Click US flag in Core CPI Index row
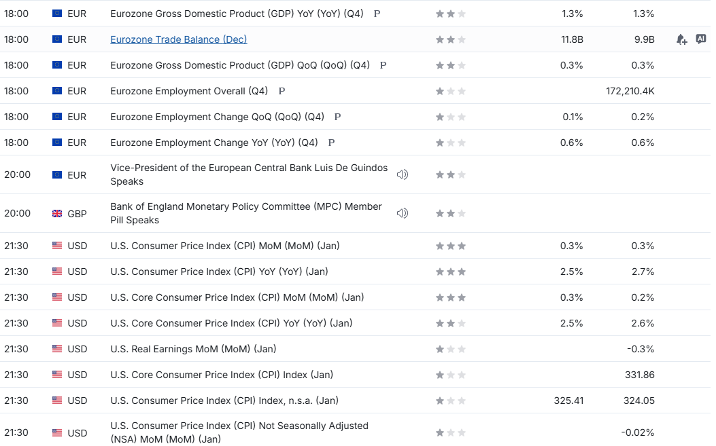The image size is (716, 446). pyautogui.click(x=57, y=375)
